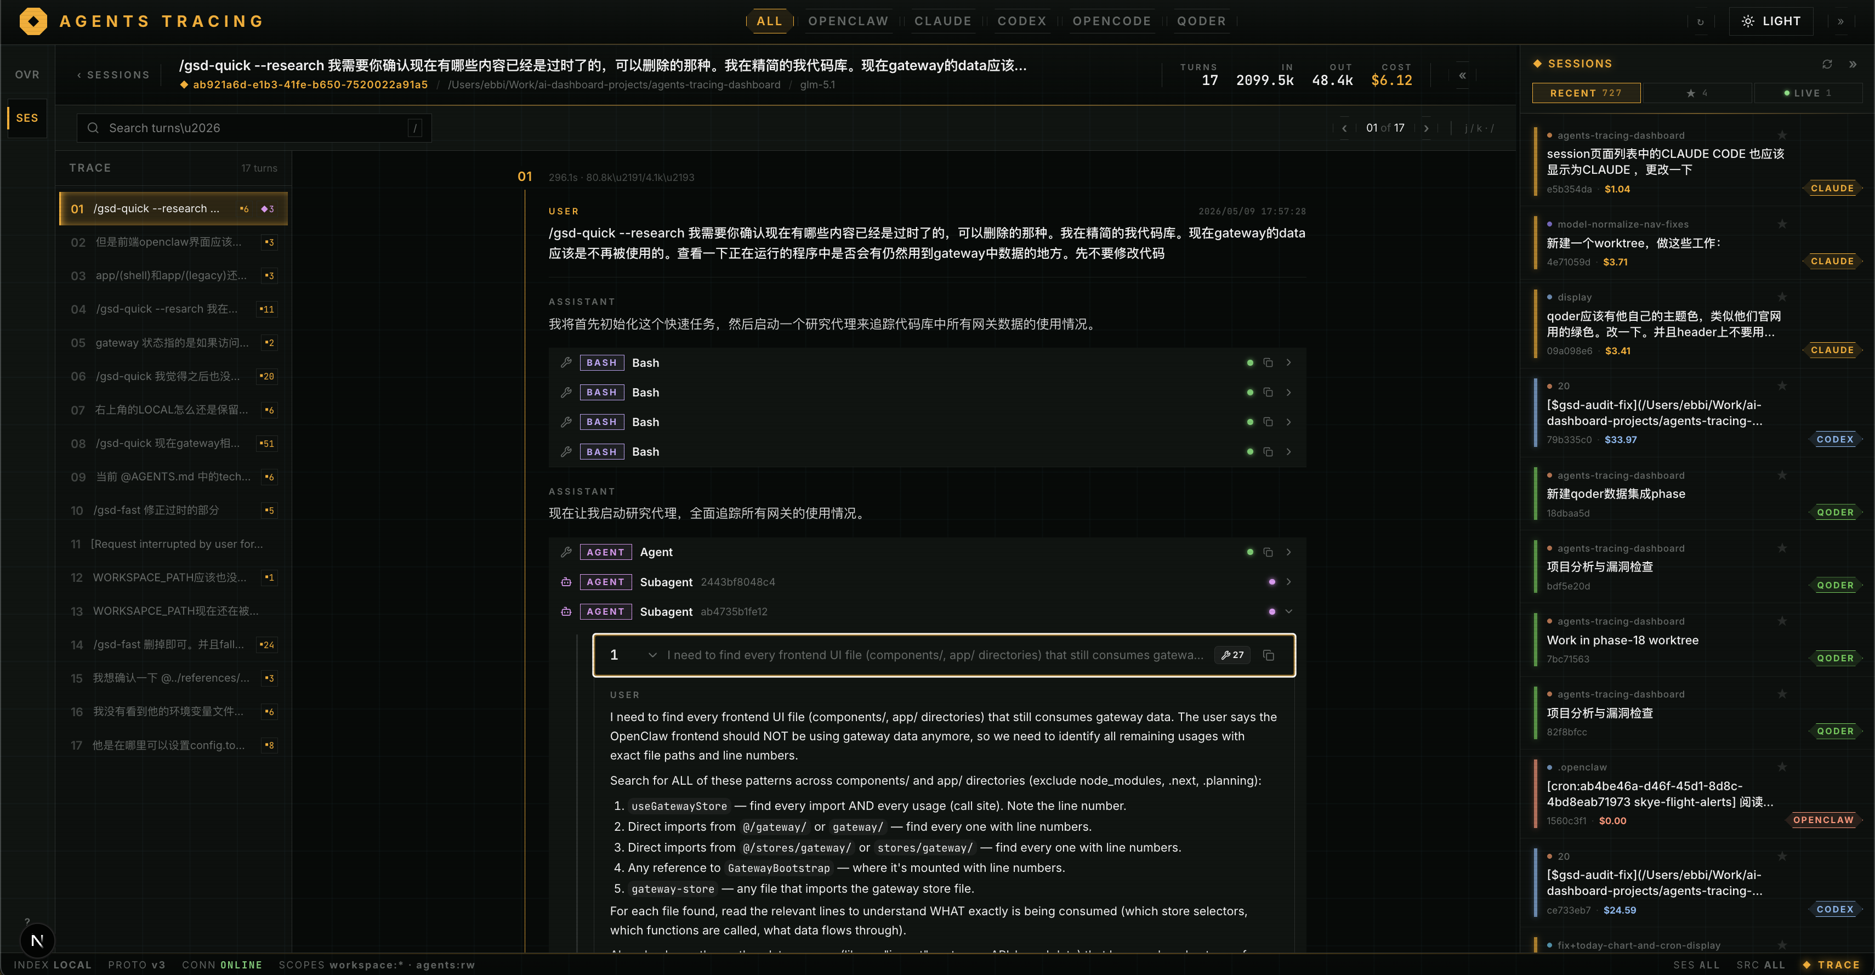Image resolution: width=1875 pixels, height=975 pixels.
Task: Click SRC ALL in the status bar
Action: [1760, 965]
